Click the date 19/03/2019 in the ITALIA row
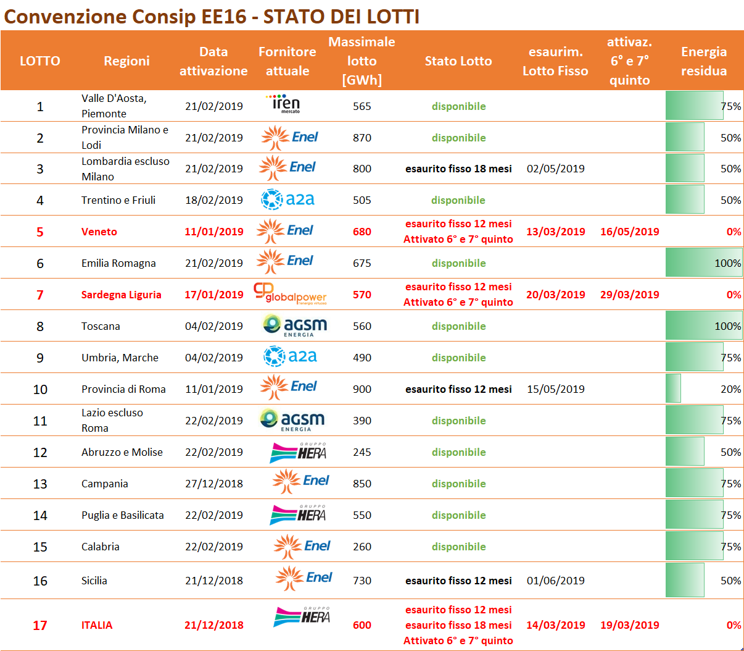The height and width of the screenshot is (651, 744). 630,625
